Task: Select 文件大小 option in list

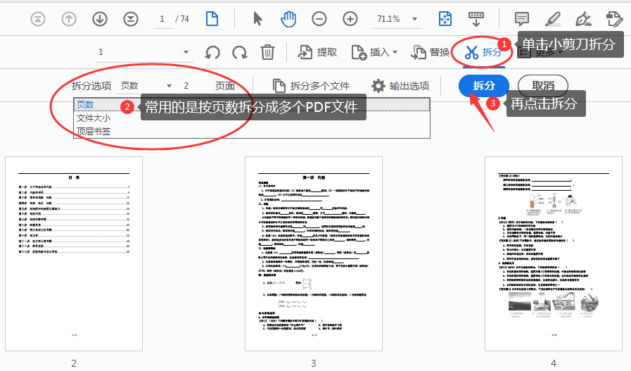Action: pos(252,118)
